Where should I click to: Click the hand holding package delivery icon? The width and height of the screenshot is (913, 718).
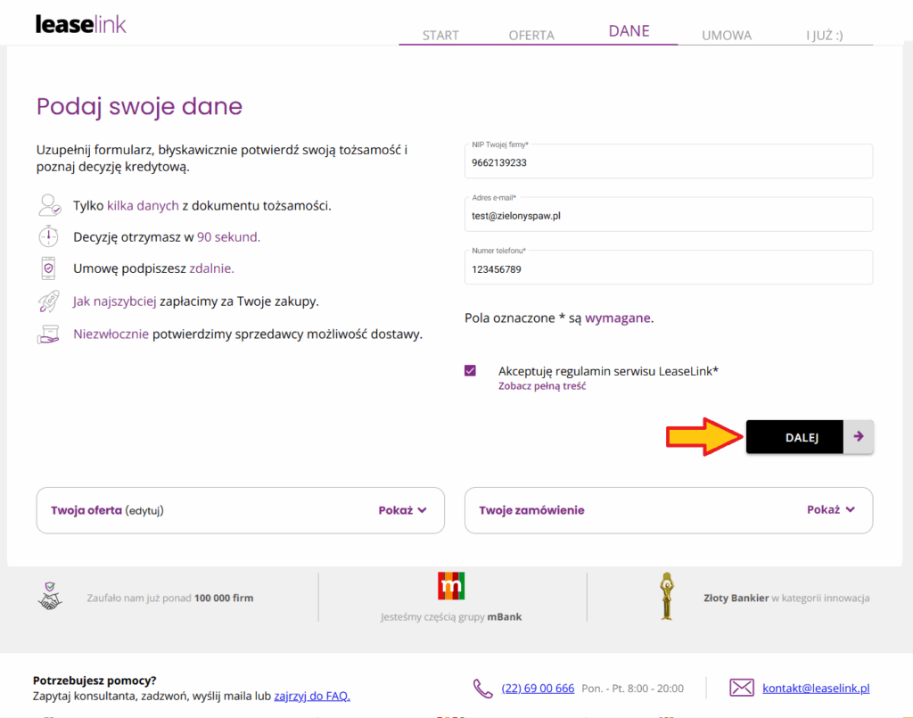coord(48,334)
